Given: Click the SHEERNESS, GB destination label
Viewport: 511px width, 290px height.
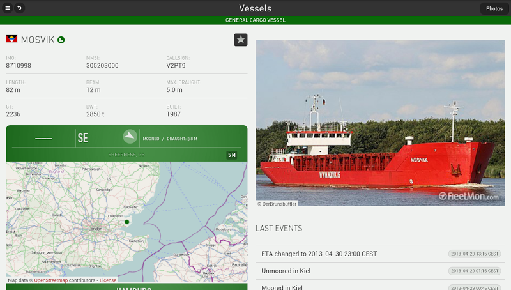Looking at the screenshot, I should 126,155.
